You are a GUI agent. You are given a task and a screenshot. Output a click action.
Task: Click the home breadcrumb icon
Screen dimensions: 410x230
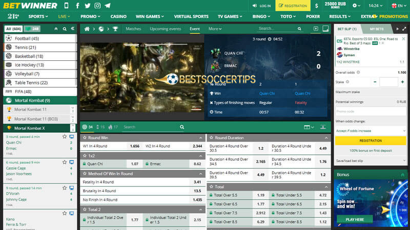point(87,29)
